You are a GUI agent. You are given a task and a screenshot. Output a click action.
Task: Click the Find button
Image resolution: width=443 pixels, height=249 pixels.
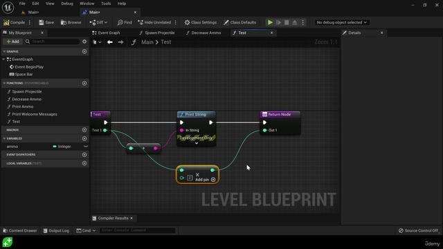(125, 22)
